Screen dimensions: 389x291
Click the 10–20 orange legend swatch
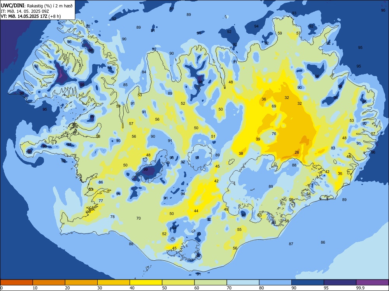(x=49, y=282)
